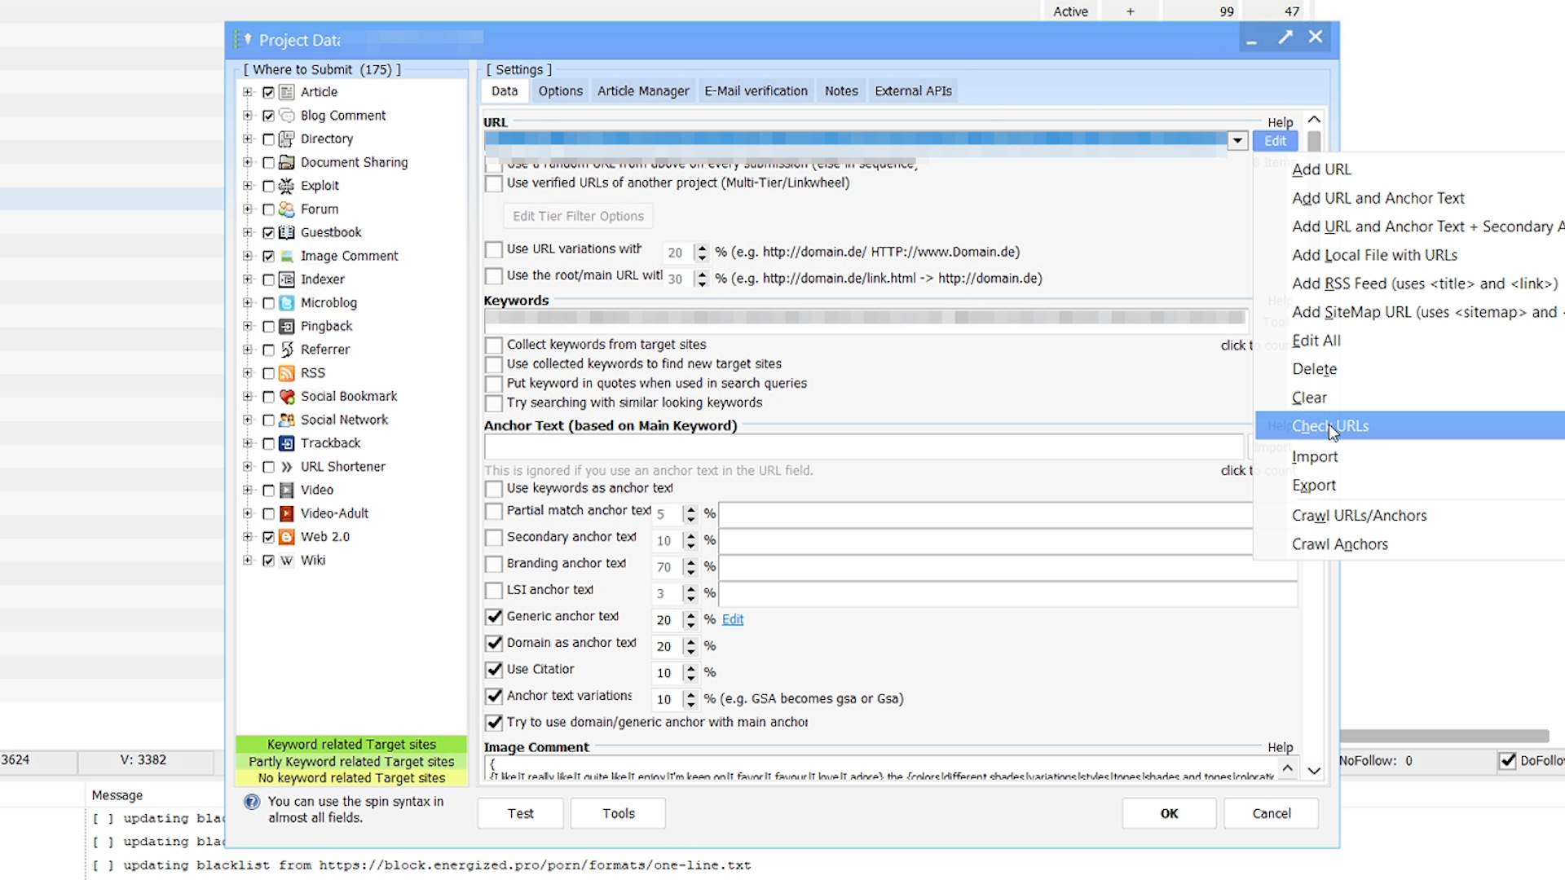This screenshot has width=1565, height=880.
Task: Click the Guestbook book icon
Action: (287, 233)
